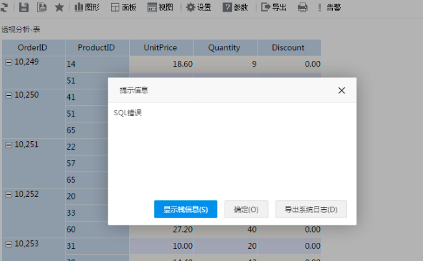This screenshot has height=261, width=423.
Task: Click the ProductID column header
Action: (97, 48)
